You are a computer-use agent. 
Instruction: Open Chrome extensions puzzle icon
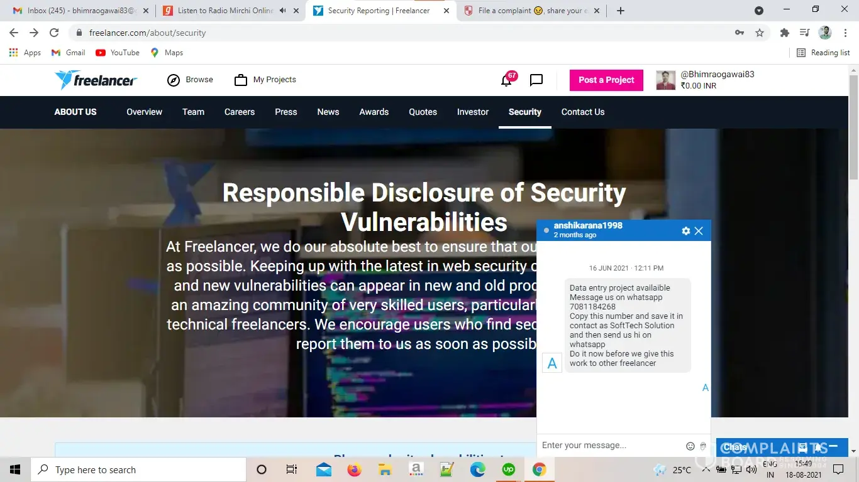784,33
